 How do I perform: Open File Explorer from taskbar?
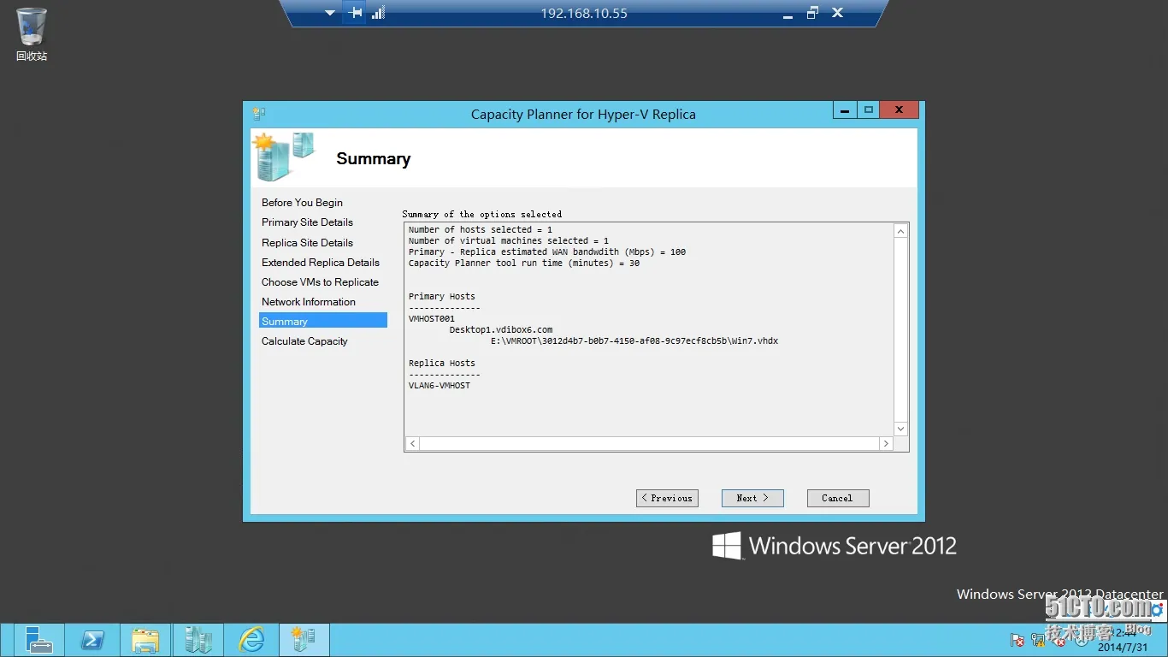(145, 640)
